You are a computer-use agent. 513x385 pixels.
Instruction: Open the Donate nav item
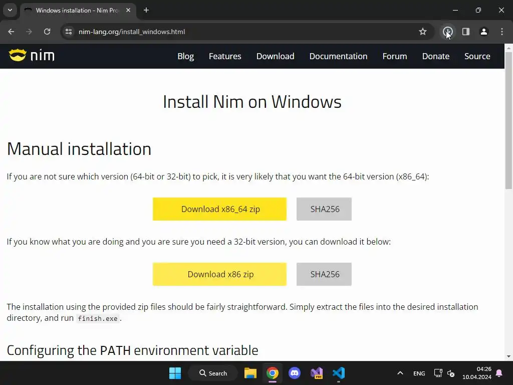[435, 56]
